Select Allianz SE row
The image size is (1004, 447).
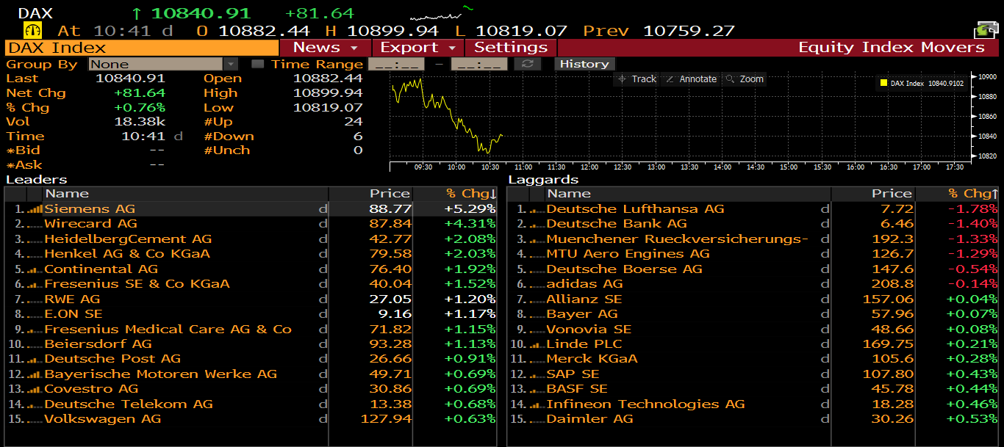point(753,299)
